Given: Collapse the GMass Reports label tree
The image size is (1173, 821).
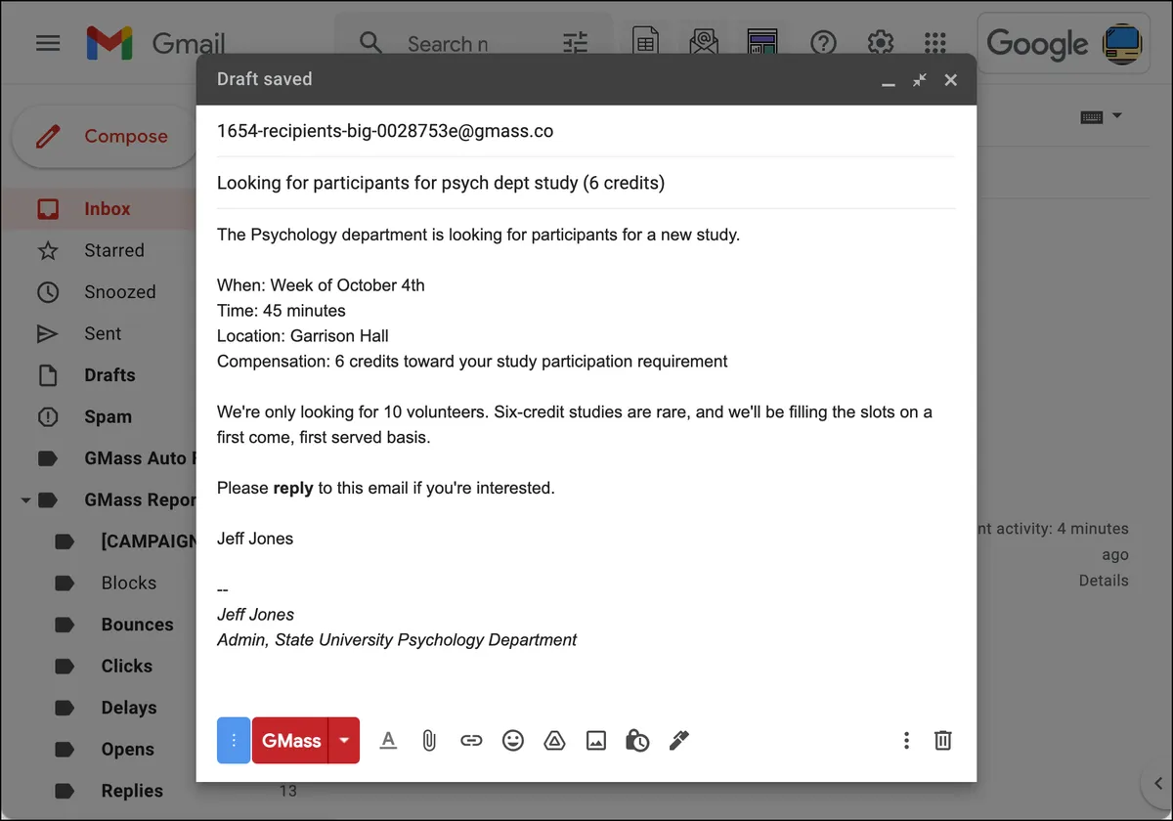Looking at the screenshot, I should pos(25,499).
